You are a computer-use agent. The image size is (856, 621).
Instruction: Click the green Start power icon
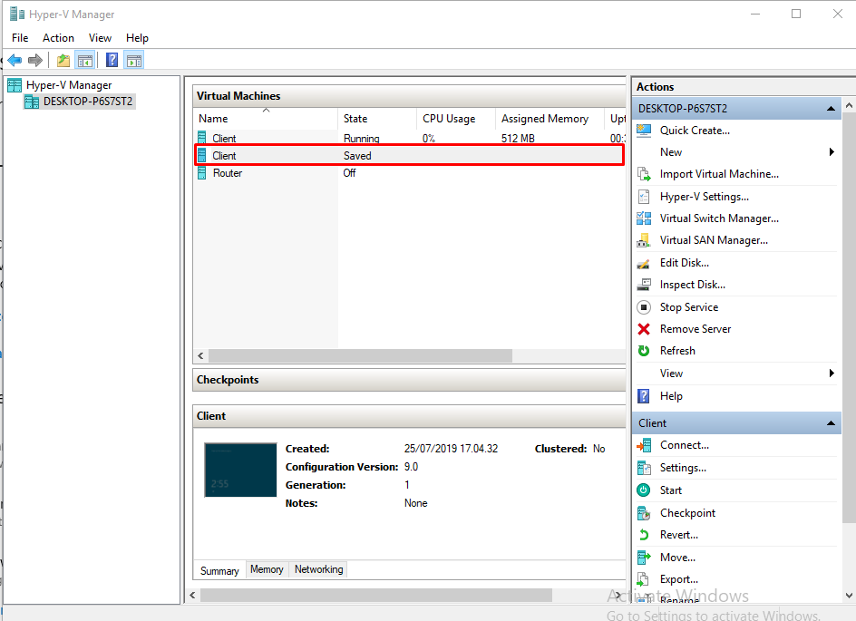point(644,490)
